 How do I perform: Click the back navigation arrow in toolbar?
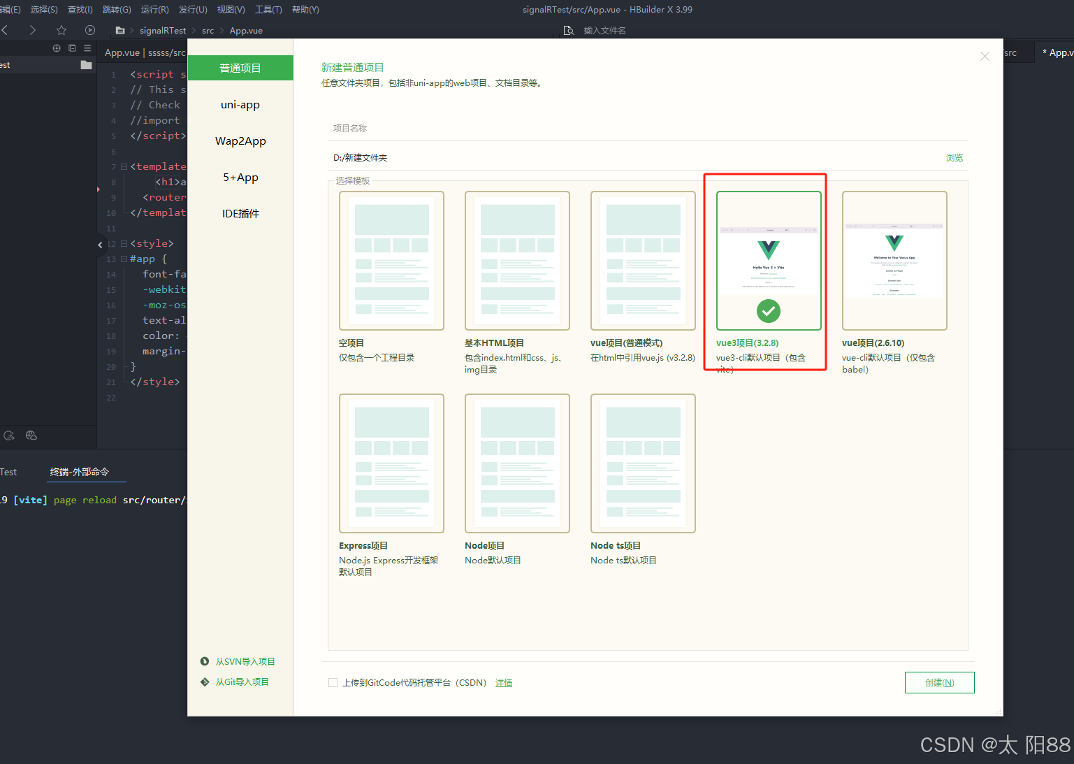pos(5,30)
